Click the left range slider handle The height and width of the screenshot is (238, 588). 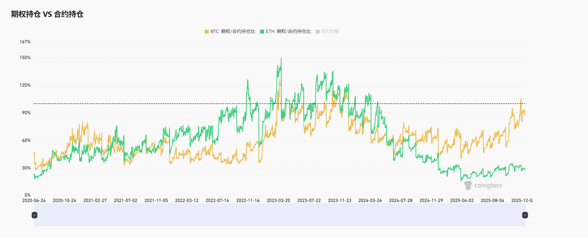(35, 215)
